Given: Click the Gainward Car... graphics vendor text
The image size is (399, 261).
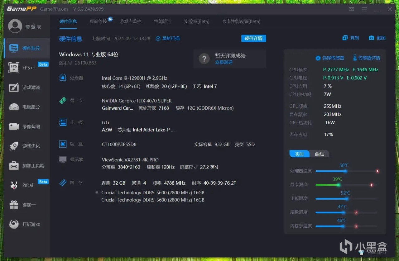Looking at the screenshot, I should [118, 108].
